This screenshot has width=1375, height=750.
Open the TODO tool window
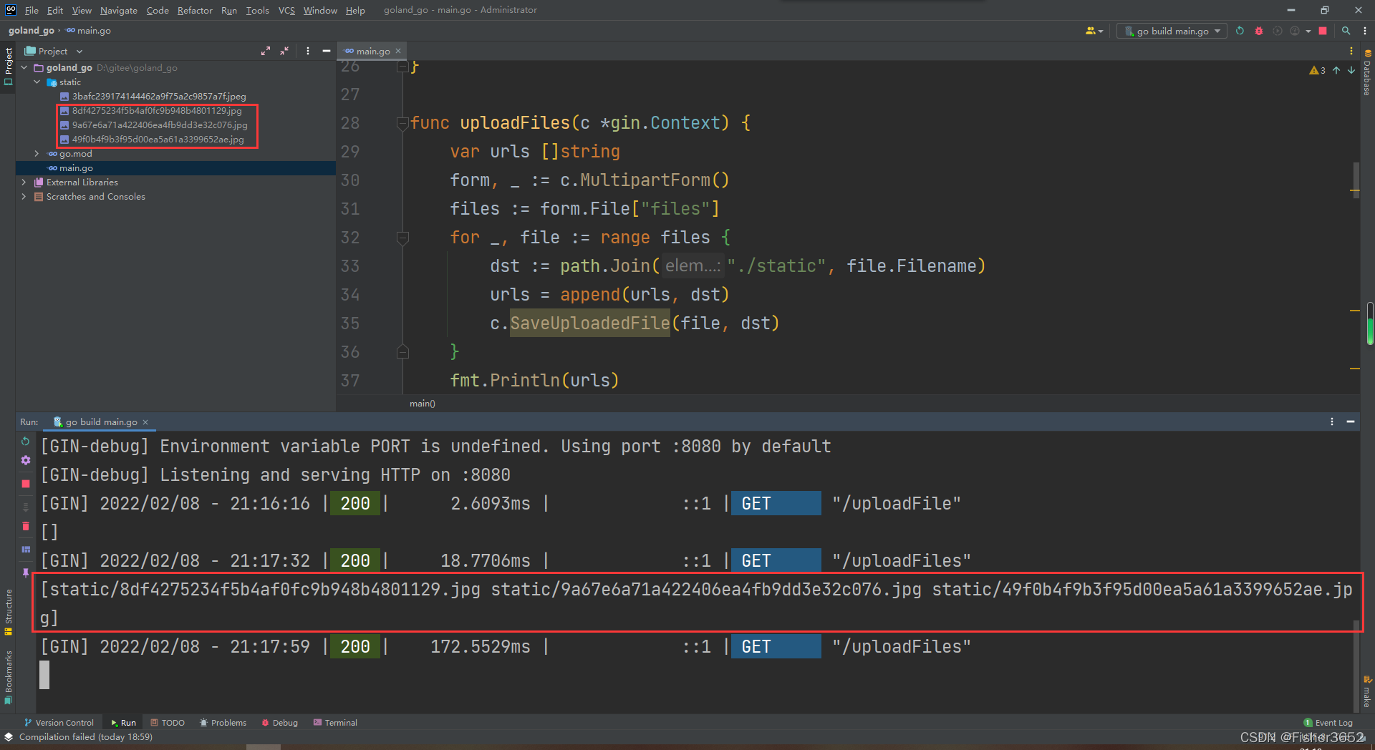click(x=168, y=723)
